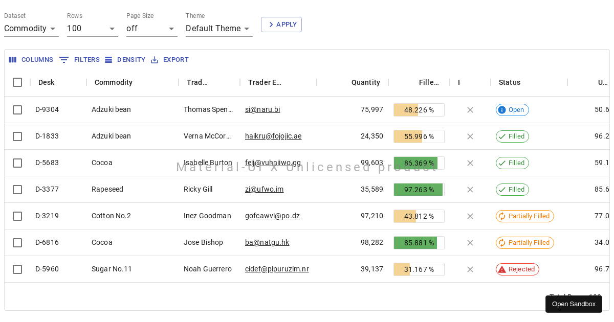Click the Filters funnel icon
The height and width of the screenshot is (322, 614).
(x=64, y=60)
